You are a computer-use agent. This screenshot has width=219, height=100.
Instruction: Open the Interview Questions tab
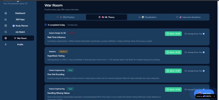[189, 17]
